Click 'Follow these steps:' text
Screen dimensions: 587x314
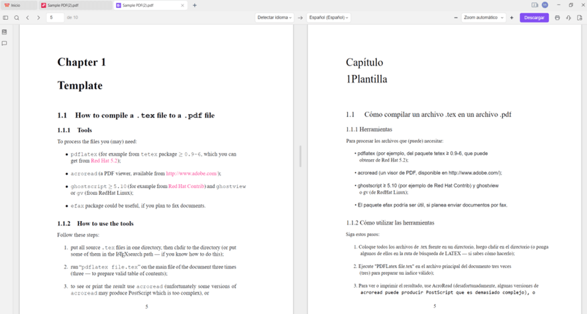pos(78,235)
